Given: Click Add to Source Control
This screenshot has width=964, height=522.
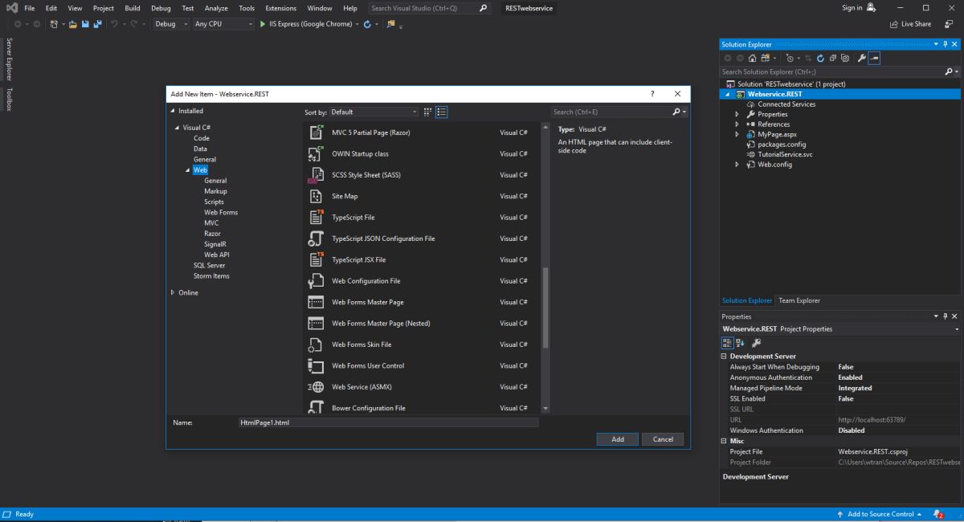Looking at the screenshot, I should (880, 514).
